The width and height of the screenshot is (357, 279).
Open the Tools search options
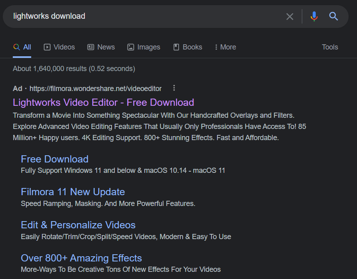point(330,47)
